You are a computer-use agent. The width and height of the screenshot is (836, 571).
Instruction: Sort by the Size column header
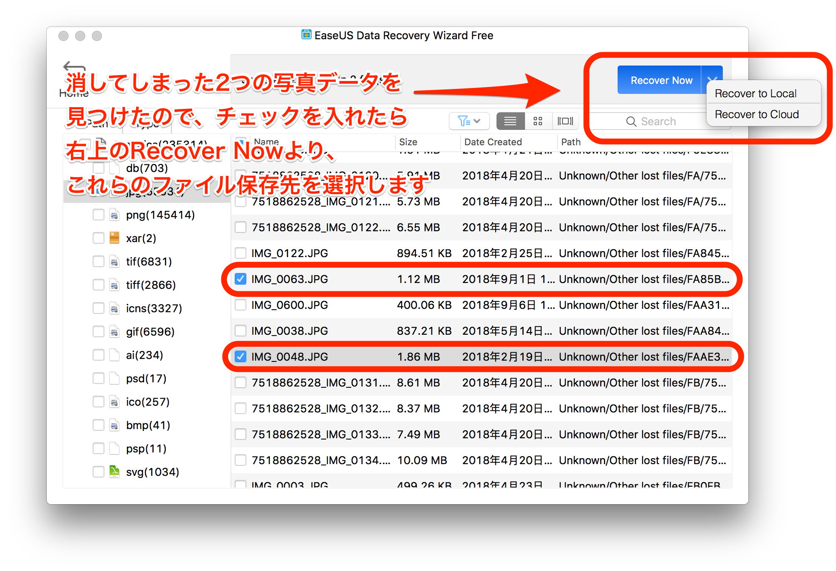408,142
